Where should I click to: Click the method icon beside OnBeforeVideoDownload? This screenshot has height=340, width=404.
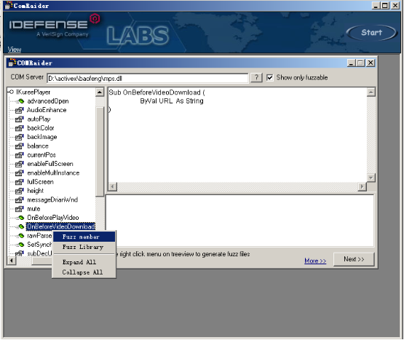tap(20, 227)
